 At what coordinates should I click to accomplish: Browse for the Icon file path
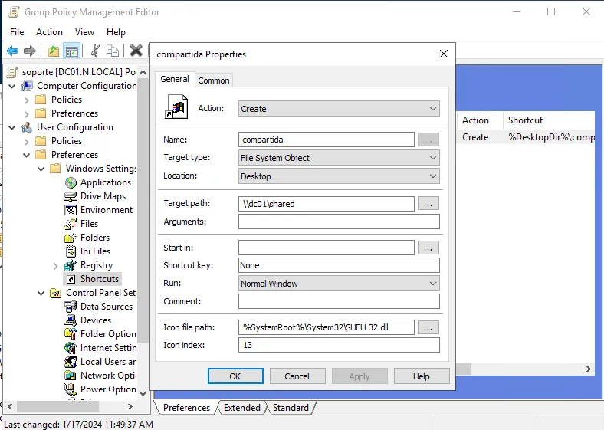click(x=428, y=327)
